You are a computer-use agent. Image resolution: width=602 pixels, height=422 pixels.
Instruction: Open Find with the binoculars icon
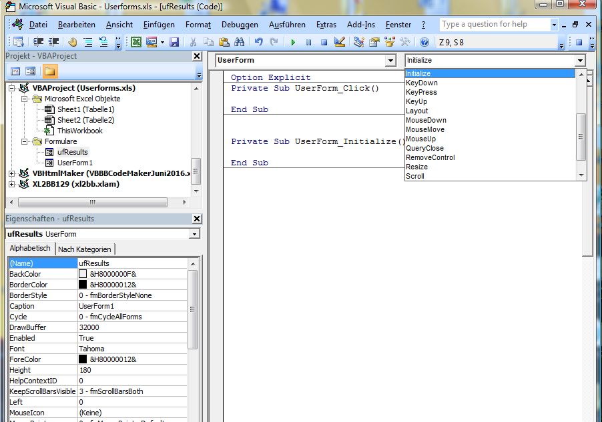point(239,42)
